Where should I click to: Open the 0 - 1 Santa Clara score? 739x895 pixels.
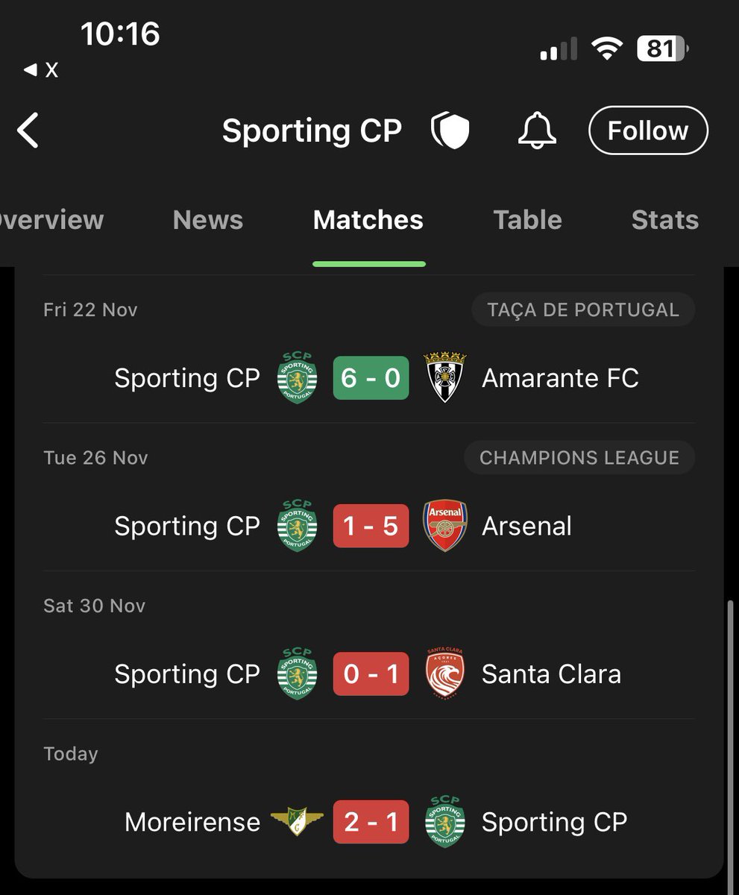click(371, 674)
